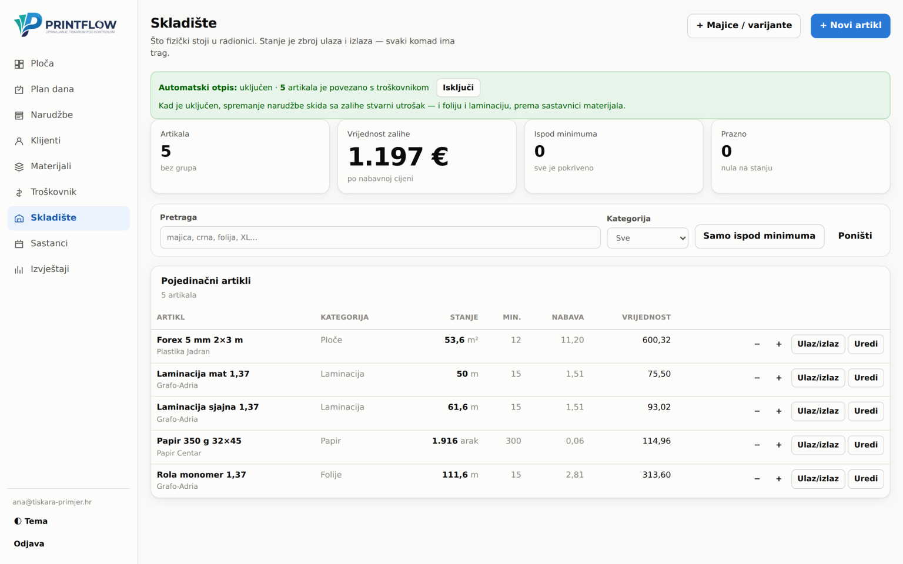Click the Narudžbe orders icon
The height and width of the screenshot is (564, 903).
[x=19, y=116]
